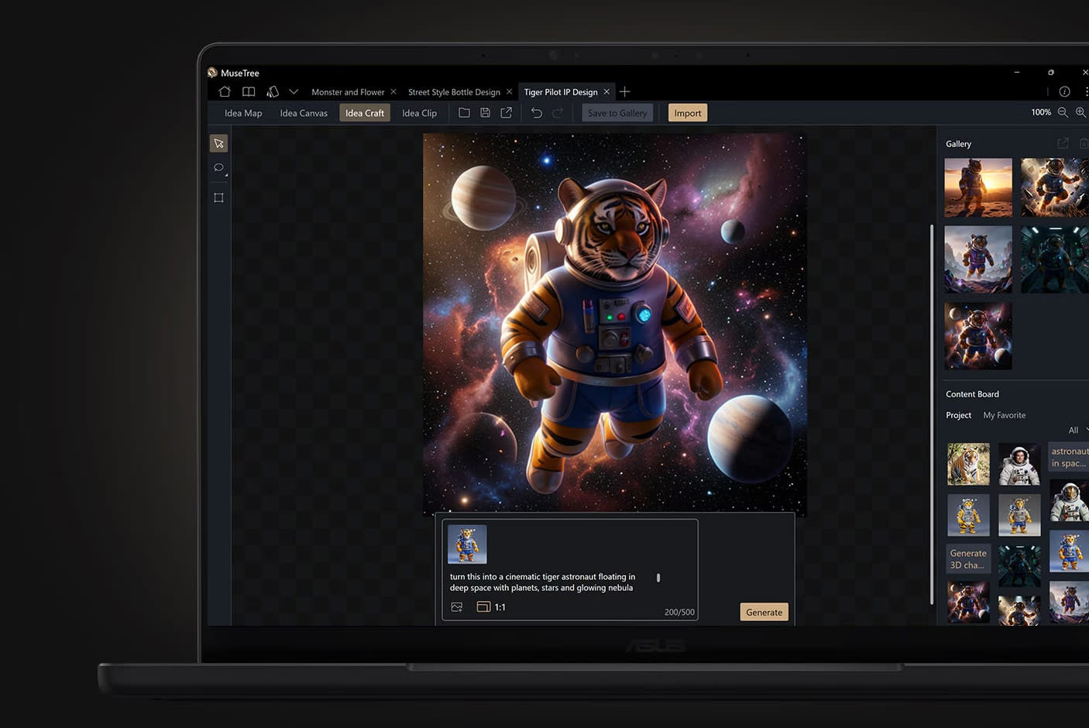Open the info icon in the title area
This screenshot has height=728, width=1089.
1064,91
